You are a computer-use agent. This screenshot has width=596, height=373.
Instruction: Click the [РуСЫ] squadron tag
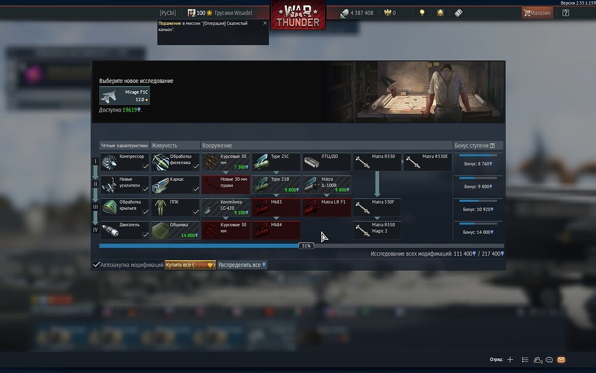(x=167, y=13)
